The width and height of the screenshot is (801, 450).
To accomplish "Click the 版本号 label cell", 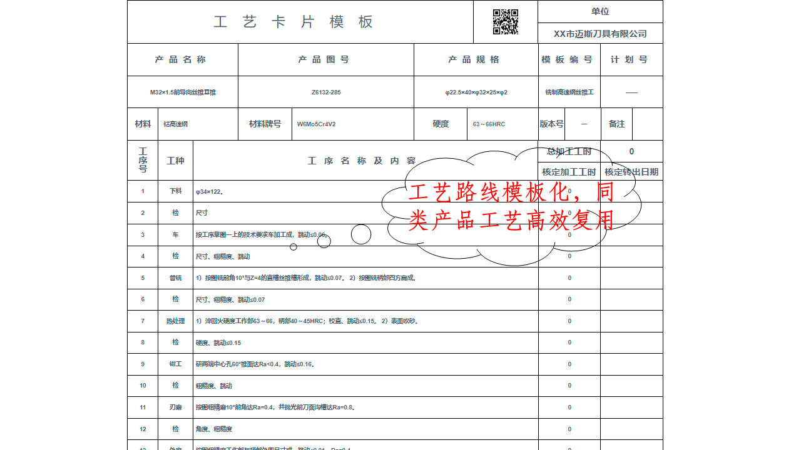I will [x=552, y=124].
